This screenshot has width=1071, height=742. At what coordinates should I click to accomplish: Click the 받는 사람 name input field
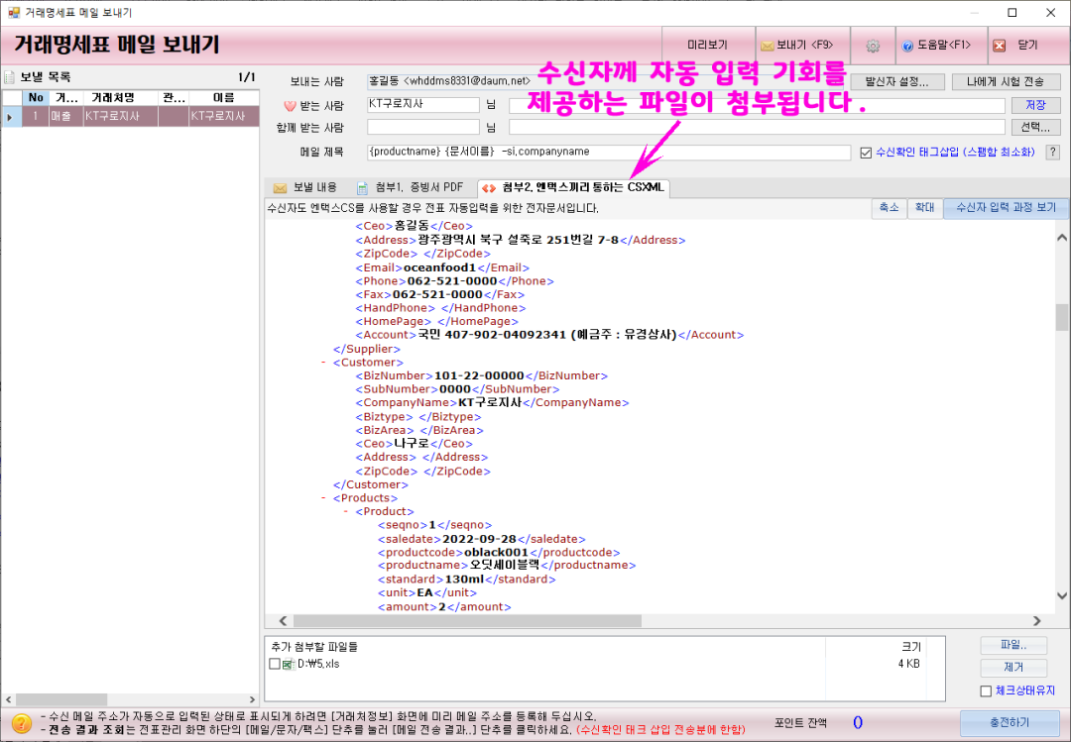pyautogui.click(x=423, y=104)
